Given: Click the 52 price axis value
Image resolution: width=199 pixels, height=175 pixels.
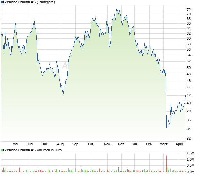Looking at the screenshot, I should click(x=189, y=61).
